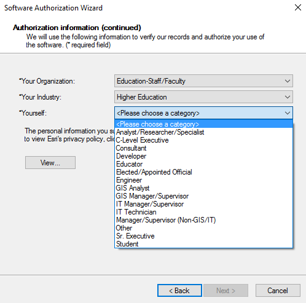This screenshot has width=306, height=303.
Task: Go to previous step with Back button
Action: coord(179,291)
